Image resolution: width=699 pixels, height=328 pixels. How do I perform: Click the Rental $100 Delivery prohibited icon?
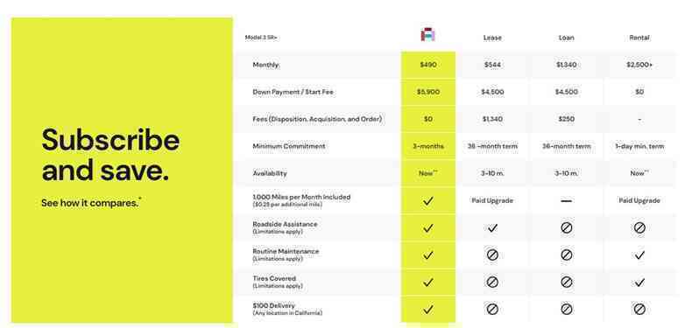[x=639, y=309]
